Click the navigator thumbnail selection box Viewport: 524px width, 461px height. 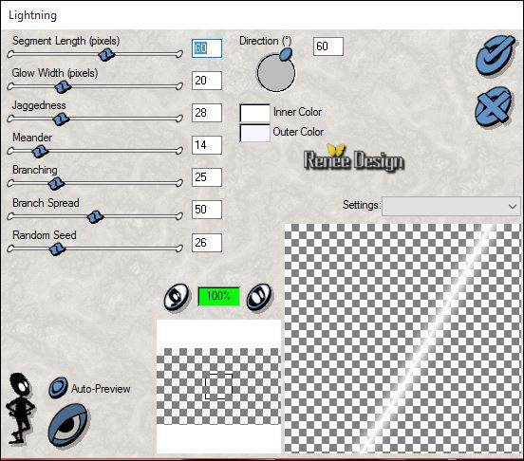218,387
